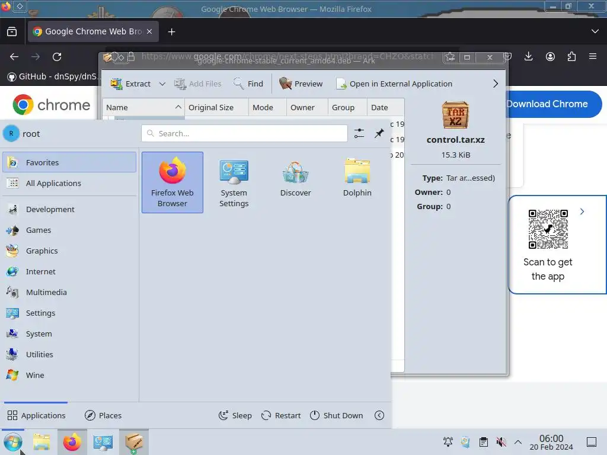List all Firefox tabs dropdown
This screenshot has height=455, width=607.
pyautogui.click(x=595, y=31)
